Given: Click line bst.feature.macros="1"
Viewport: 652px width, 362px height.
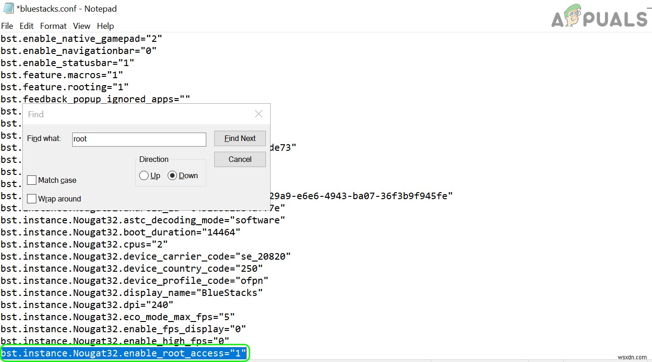Looking at the screenshot, I should [x=61, y=75].
